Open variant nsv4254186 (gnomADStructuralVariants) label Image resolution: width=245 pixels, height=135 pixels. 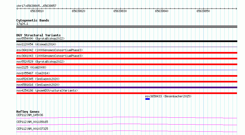[47, 90]
